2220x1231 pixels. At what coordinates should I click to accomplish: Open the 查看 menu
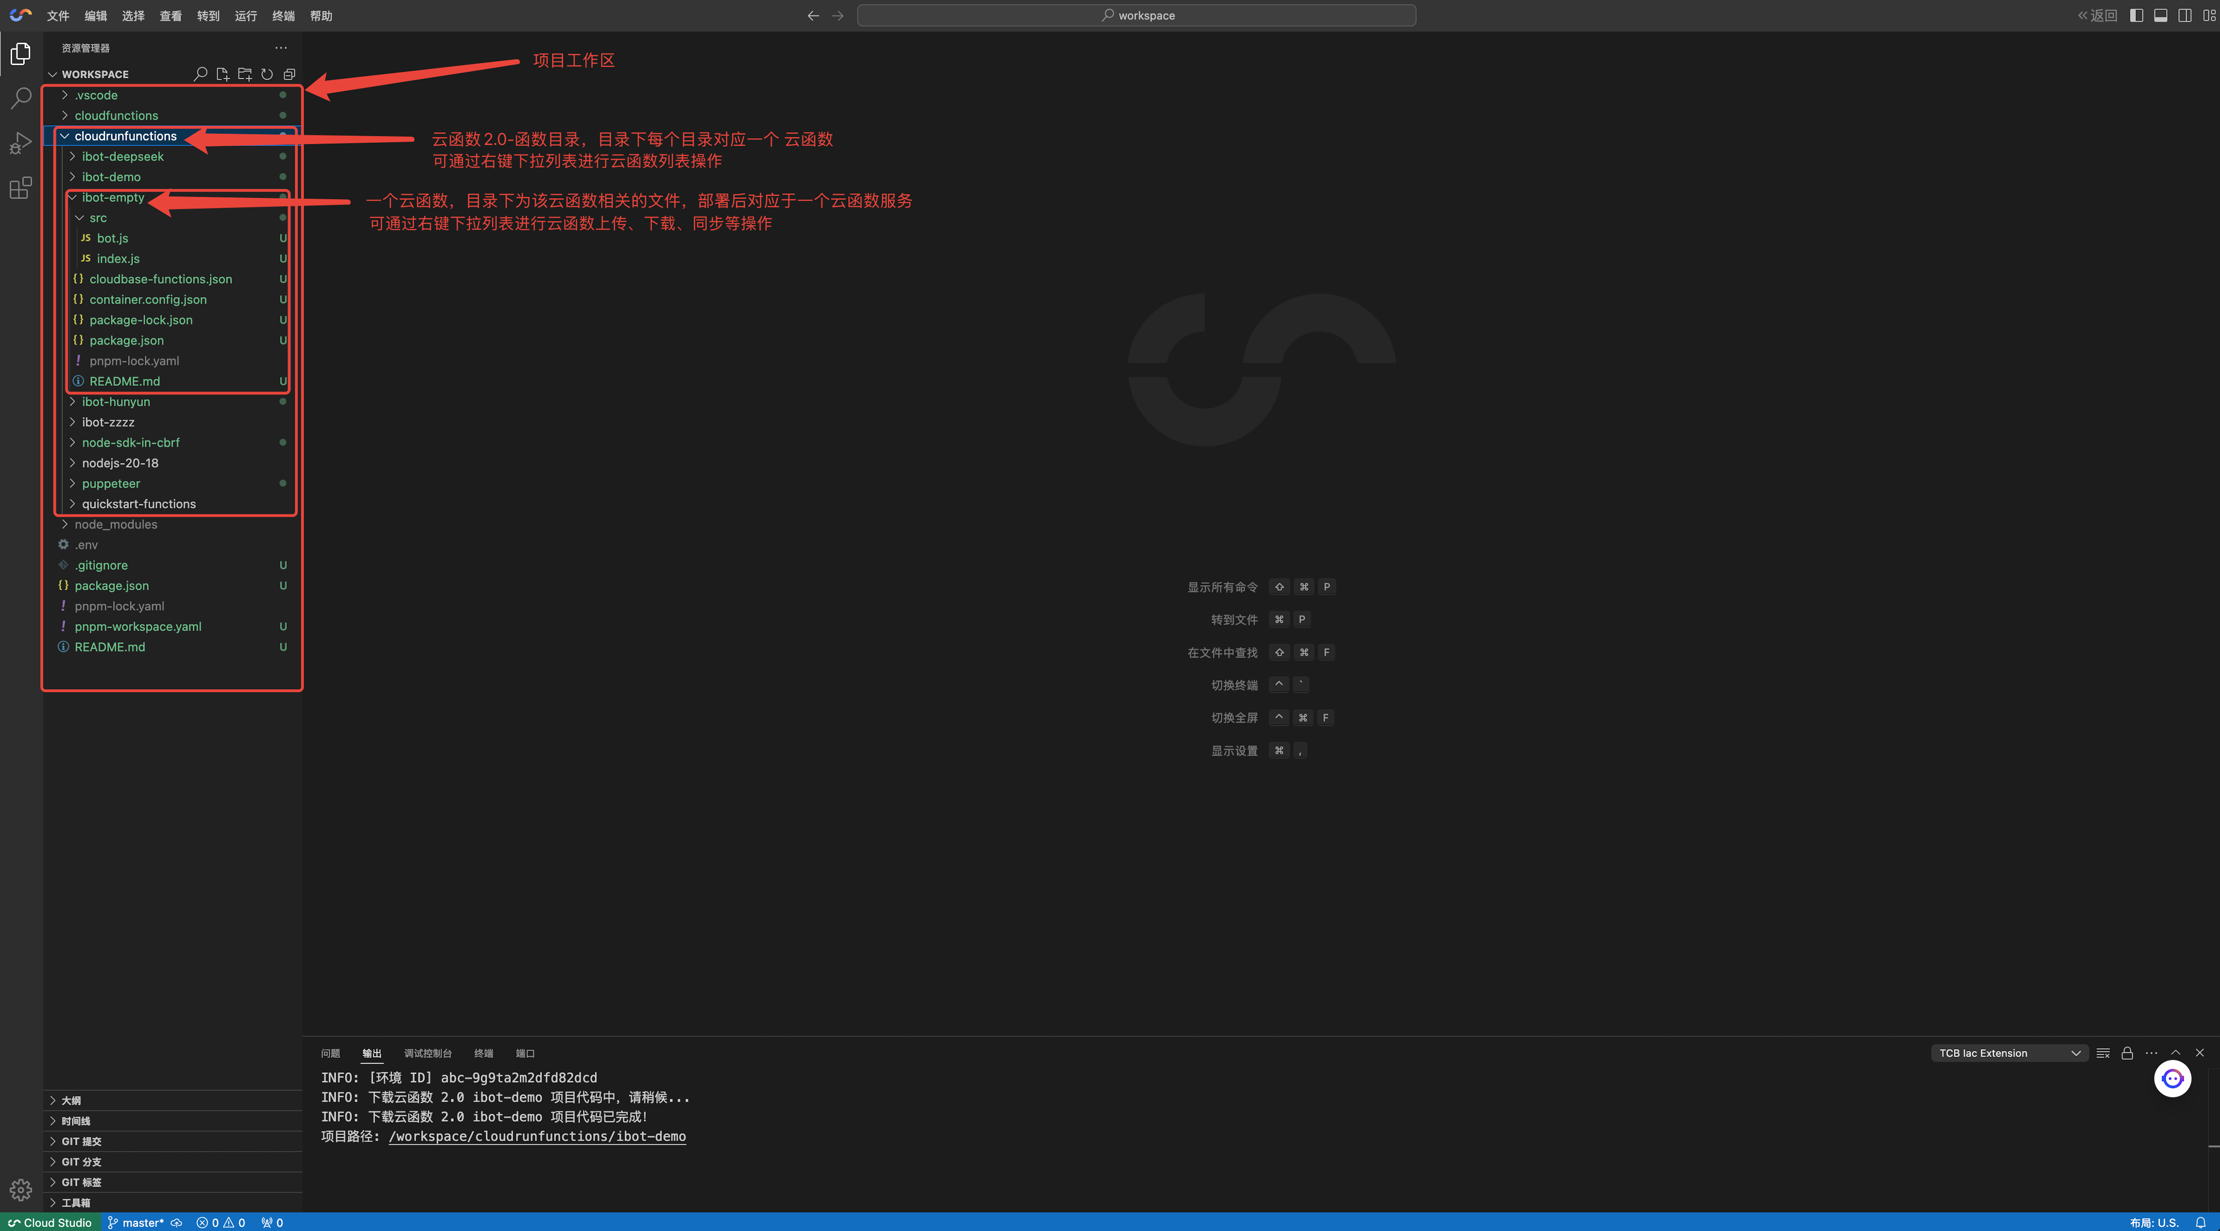click(171, 15)
